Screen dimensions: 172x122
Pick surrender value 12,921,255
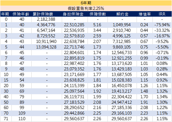[122, 58]
